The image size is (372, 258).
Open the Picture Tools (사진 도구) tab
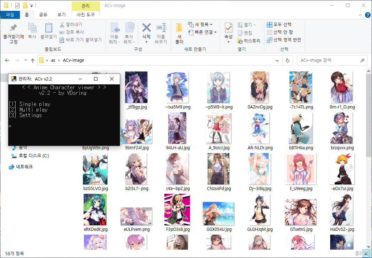tap(86, 15)
